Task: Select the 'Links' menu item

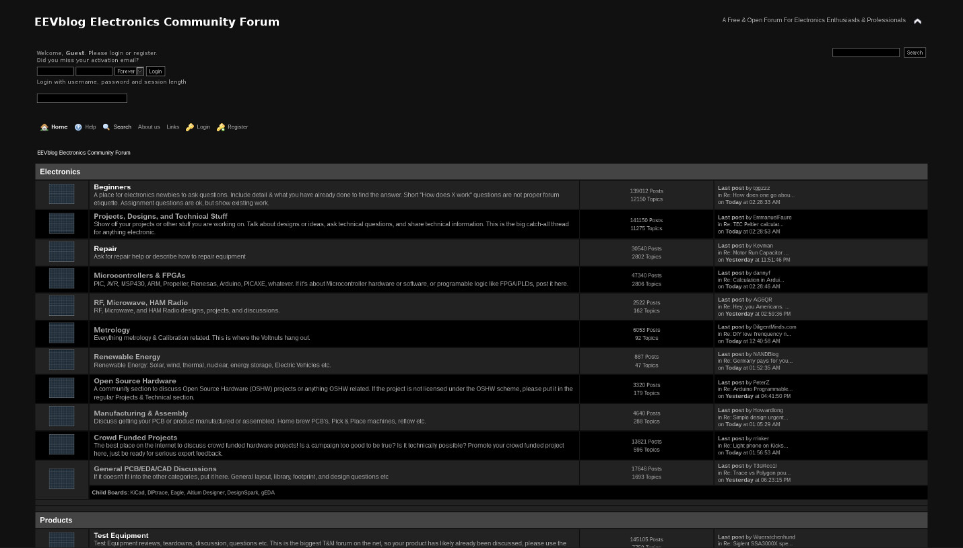Action: pos(172,127)
